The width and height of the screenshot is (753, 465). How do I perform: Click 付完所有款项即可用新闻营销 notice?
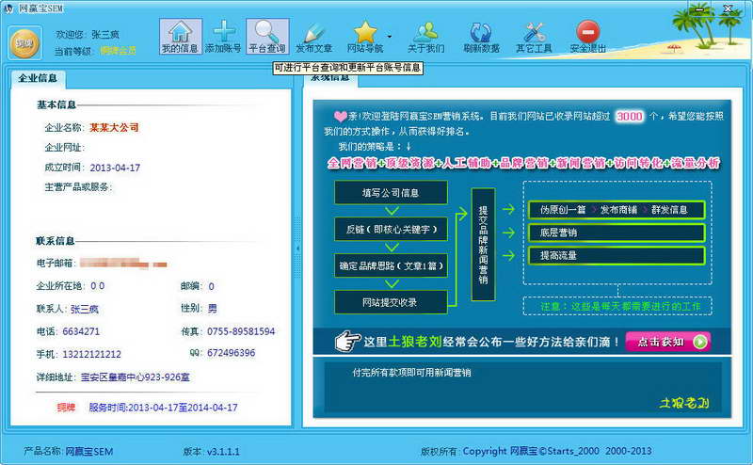(411, 373)
